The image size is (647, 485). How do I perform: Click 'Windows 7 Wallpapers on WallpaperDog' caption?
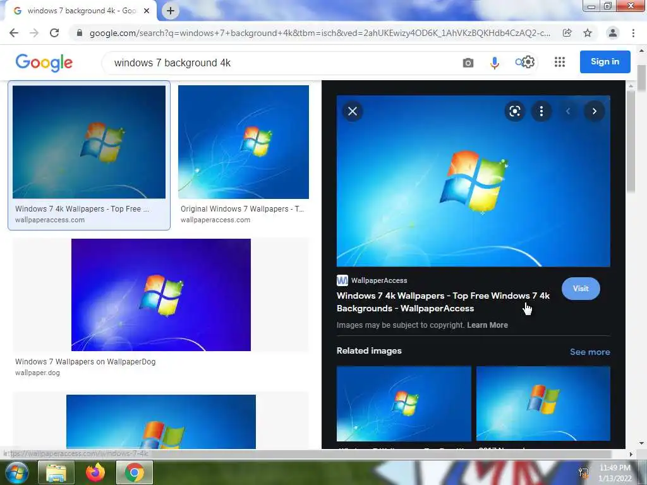click(x=85, y=362)
